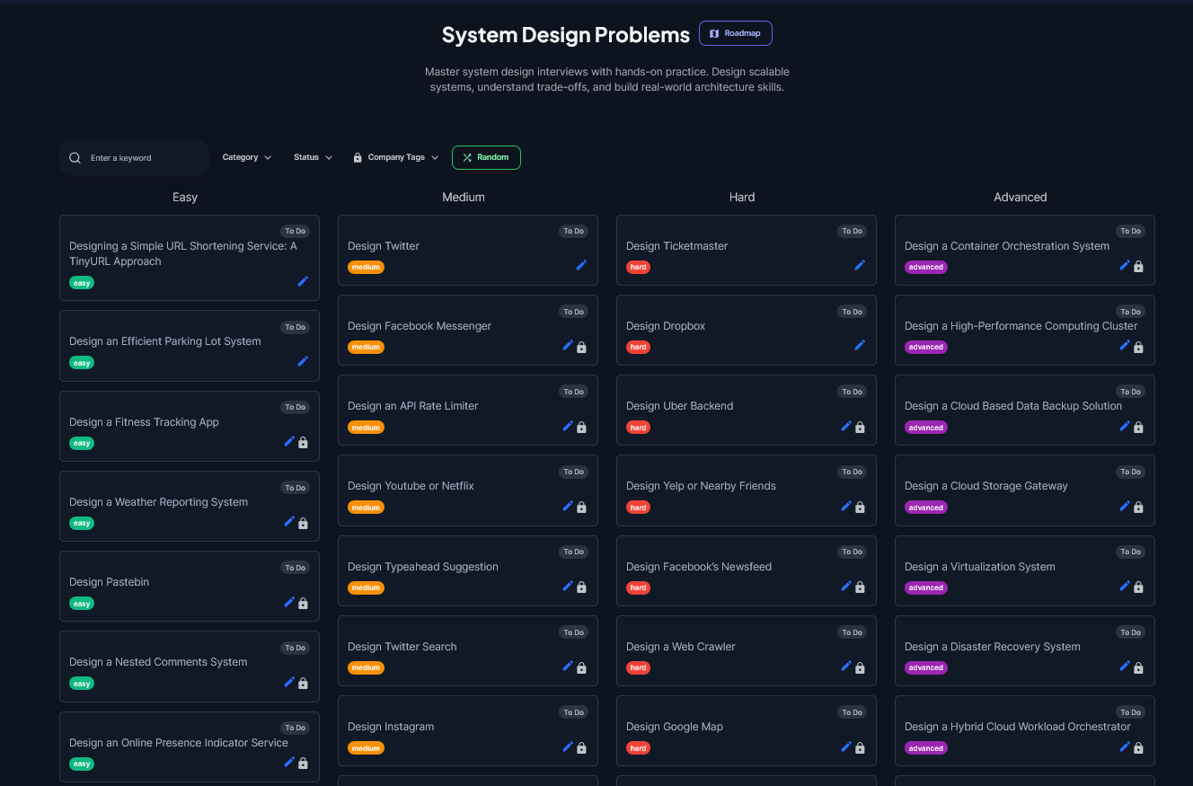Image resolution: width=1193 pixels, height=786 pixels.
Task: Click pencil icon on Online Presence Indicator card
Action: (x=289, y=762)
